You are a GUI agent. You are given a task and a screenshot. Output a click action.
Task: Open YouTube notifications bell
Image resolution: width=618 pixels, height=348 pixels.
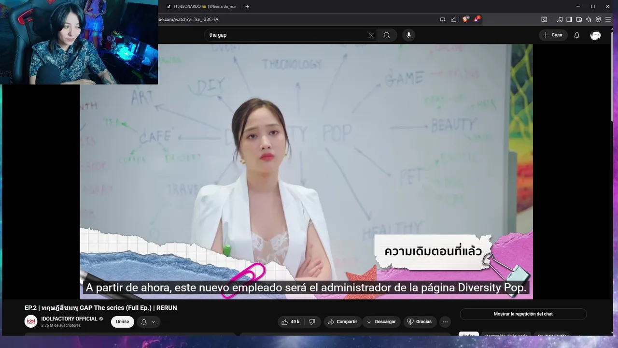pyautogui.click(x=576, y=35)
